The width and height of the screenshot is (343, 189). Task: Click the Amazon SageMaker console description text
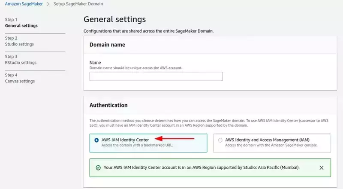271,145
